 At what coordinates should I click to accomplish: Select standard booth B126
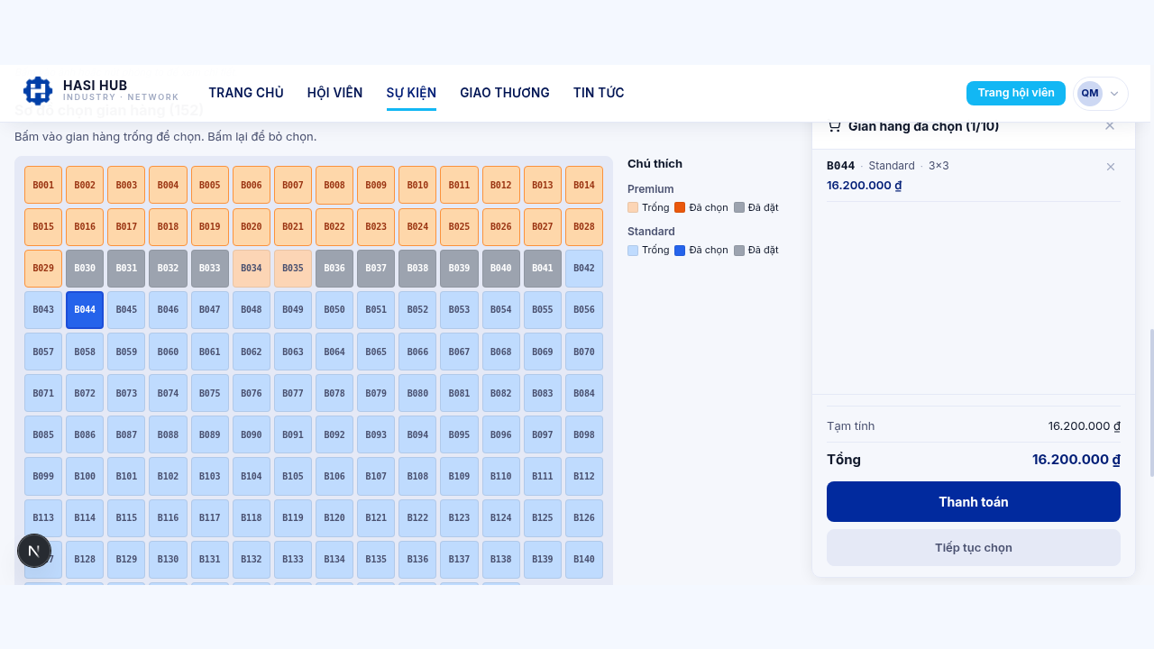584,518
